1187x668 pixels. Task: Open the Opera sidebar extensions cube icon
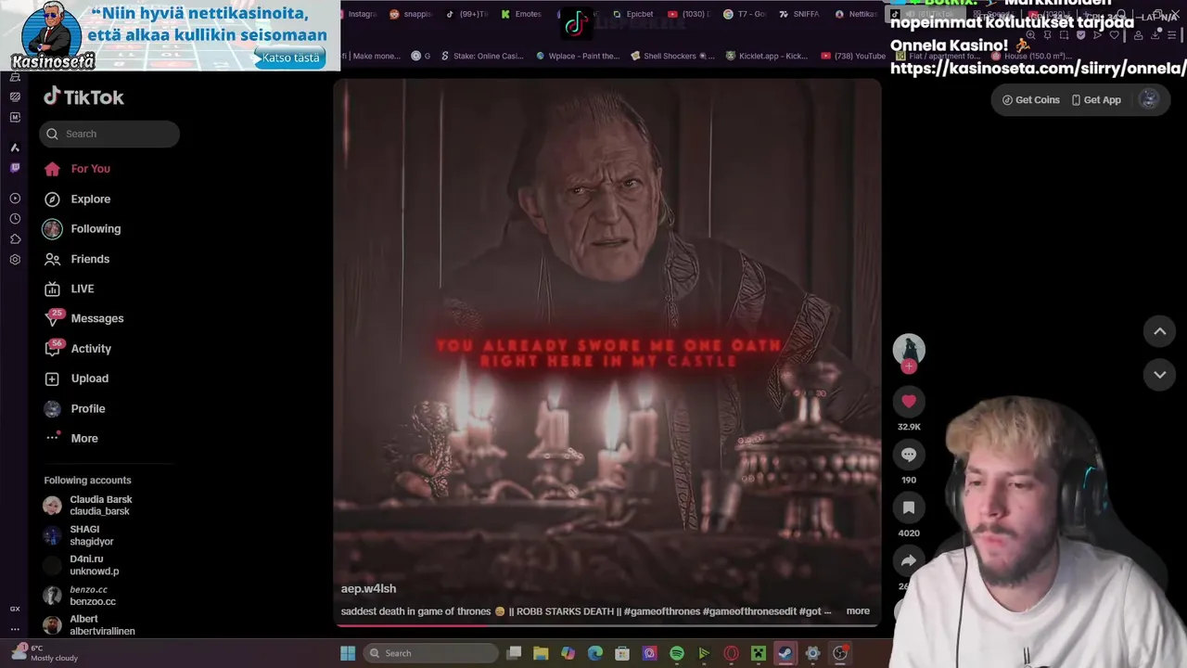[15, 239]
